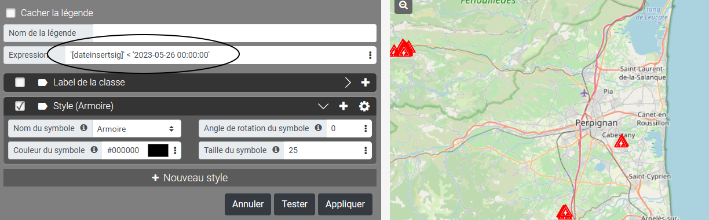The image size is (709, 220).
Task: Click info icon next to Couleur du symbole
Action: [x=94, y=150]
